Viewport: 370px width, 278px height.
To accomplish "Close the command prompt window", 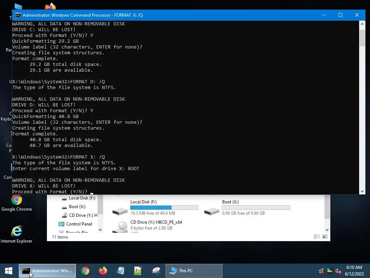I will tap(357, 15).
